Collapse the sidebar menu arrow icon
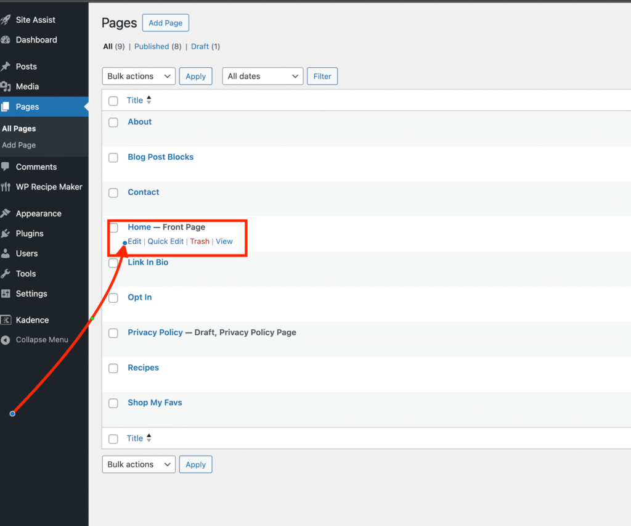The height and width of the screenshot is (526, 631). 6,340
